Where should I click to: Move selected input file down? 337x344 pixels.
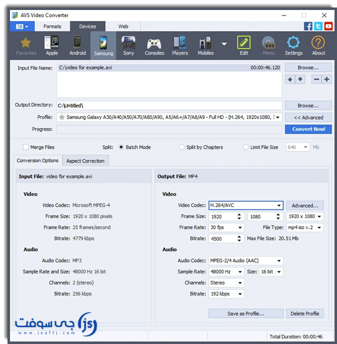click(x=300, y=79)
